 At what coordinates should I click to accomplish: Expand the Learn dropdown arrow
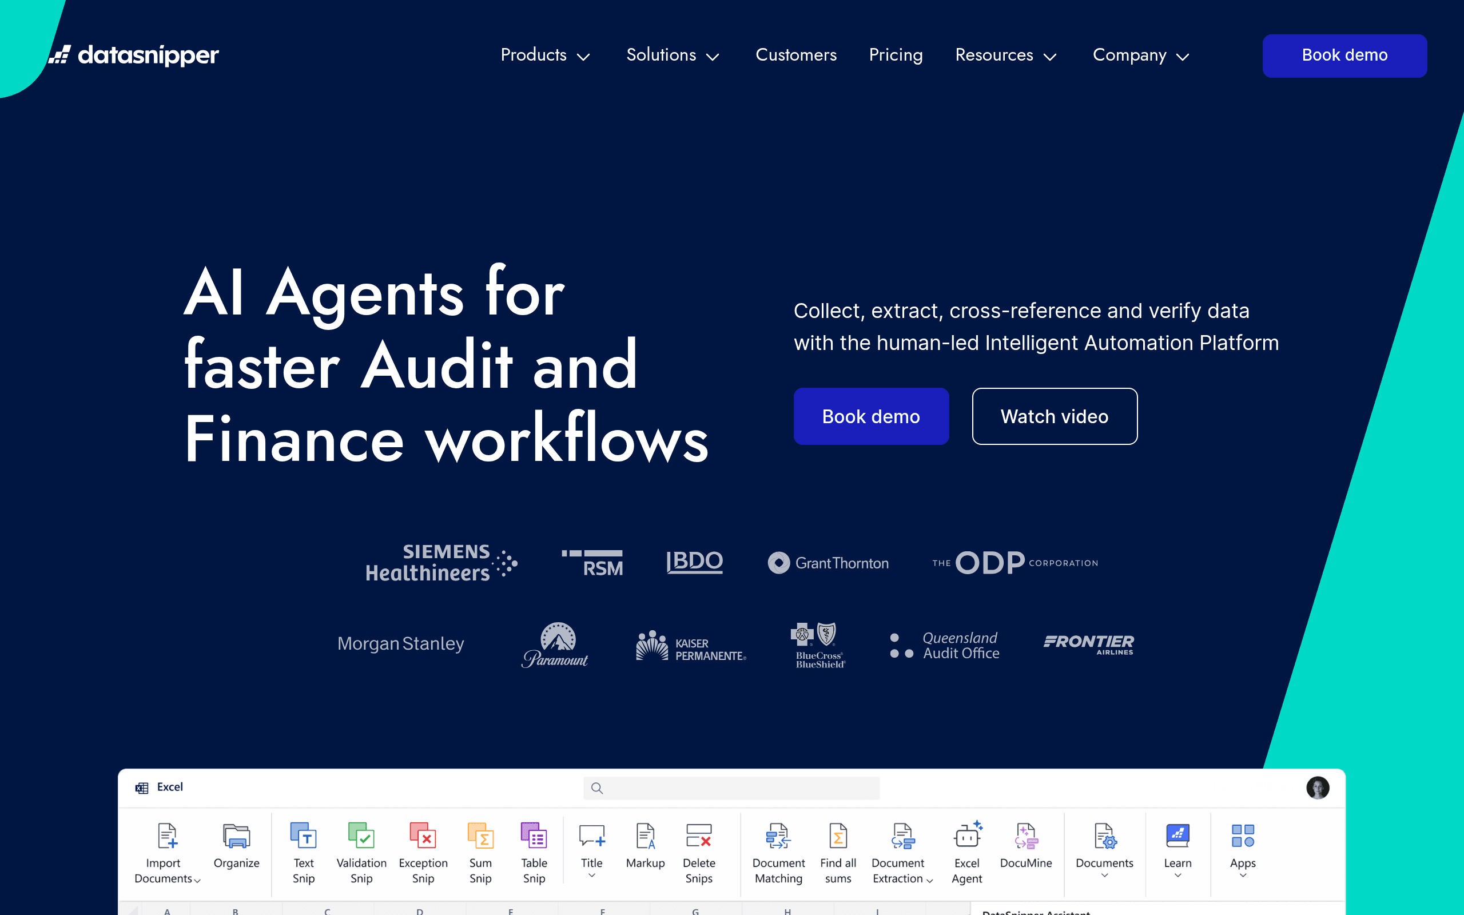pyautogui.click(x=1177, y=875)
